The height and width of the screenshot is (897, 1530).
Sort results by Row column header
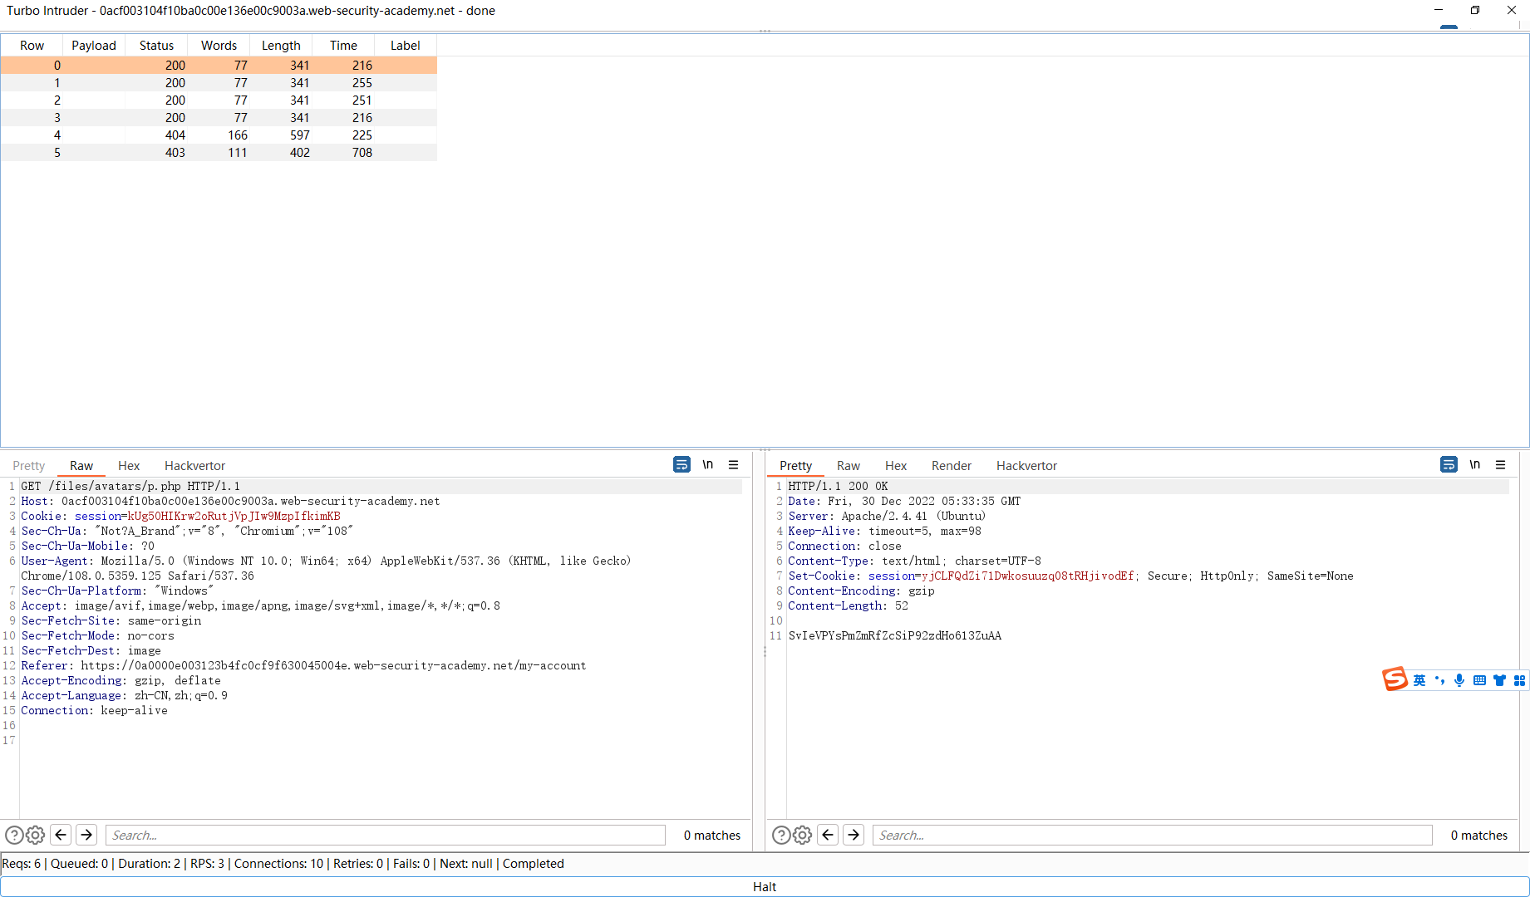pyautogui.click(x=32, y=46)
